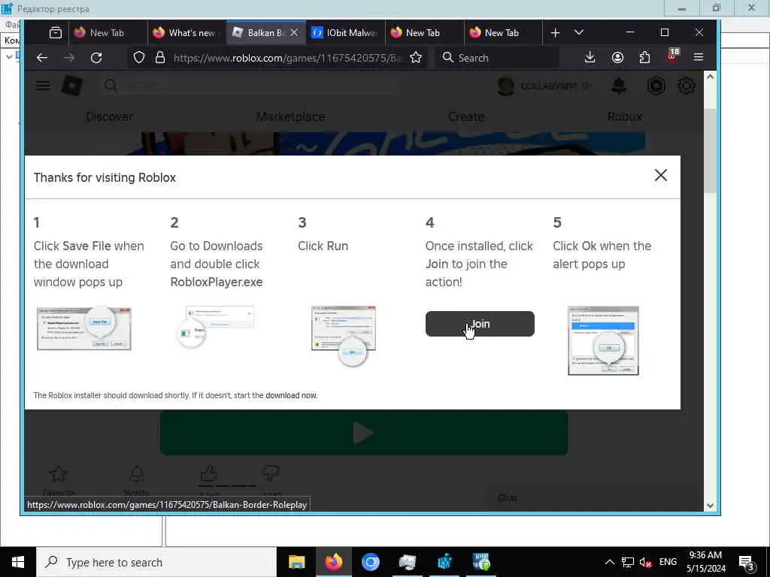The width and height of the screenshot is (770, 577).
Task: Open the Marketplace menu item
Action: [x=291, y=116]
